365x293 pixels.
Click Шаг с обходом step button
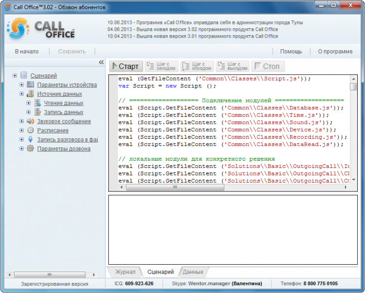tap(197, 66)
